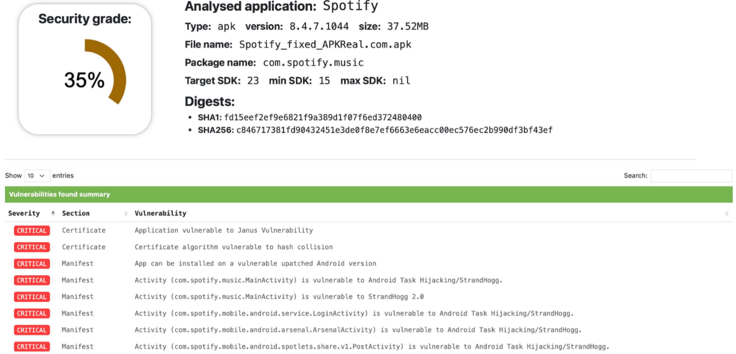The width and height of the screenshot is (736, 354).
Task: Click CRITICAL badge on LoginActivity row
Action: [32, 313]
